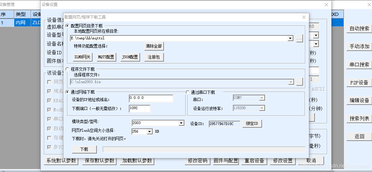
Task: Click 取消 in device settings
Action: tap(311, 161)
